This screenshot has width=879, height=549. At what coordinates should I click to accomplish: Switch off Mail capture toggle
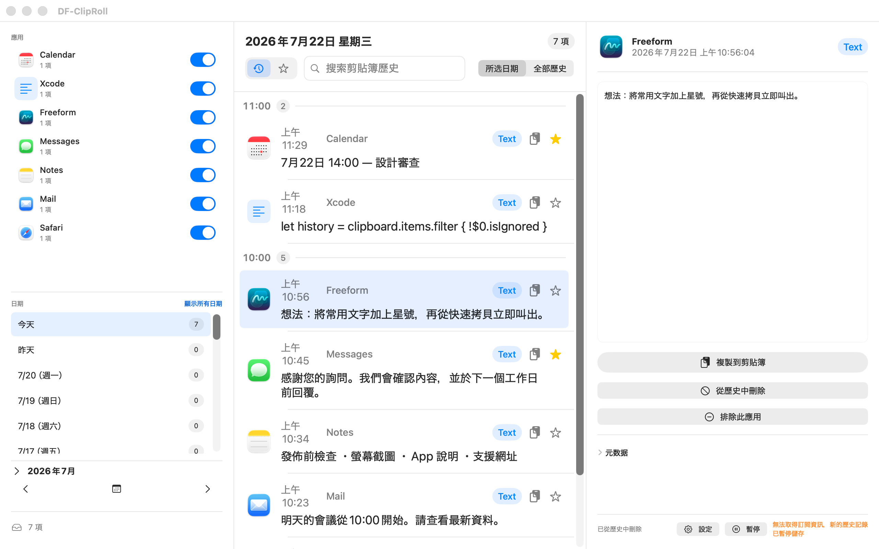pos(203,204)
